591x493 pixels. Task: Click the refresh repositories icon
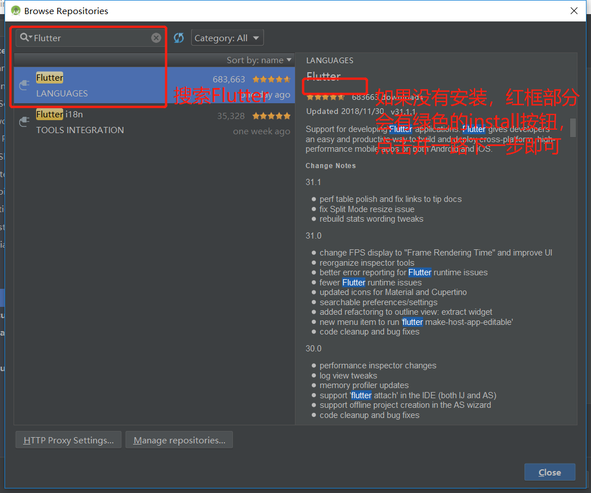(179, 38)
